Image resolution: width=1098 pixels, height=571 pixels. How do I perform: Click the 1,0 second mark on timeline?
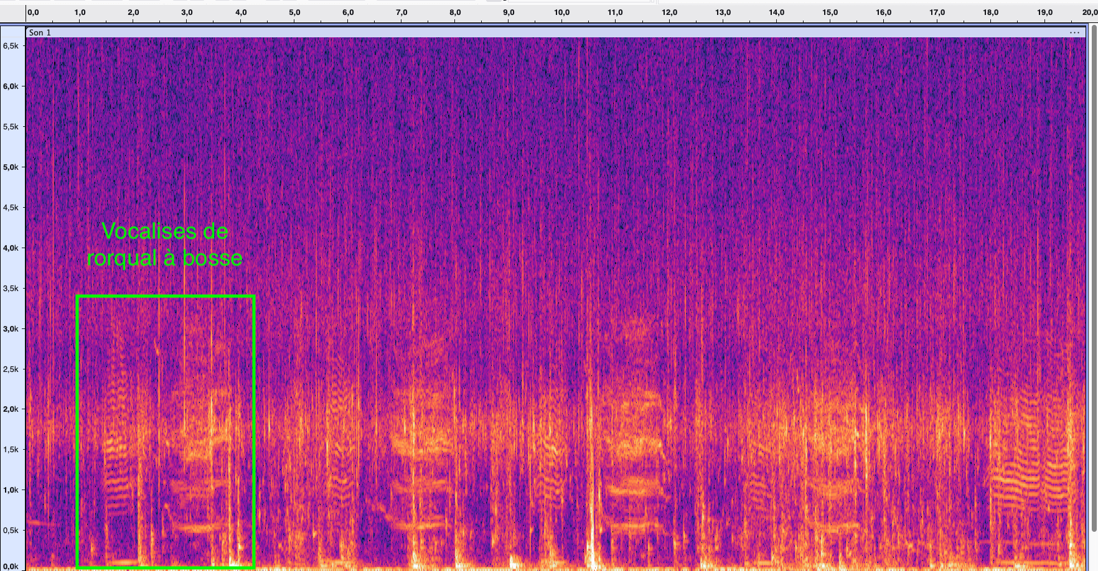click(x=80, y=12)
